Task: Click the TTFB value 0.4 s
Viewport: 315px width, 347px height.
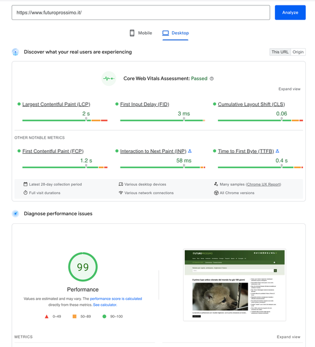Action: 281,160
